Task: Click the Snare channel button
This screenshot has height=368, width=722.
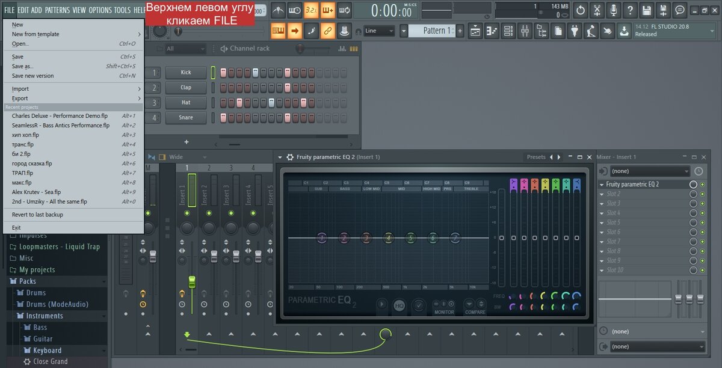Action: [186, 117]
